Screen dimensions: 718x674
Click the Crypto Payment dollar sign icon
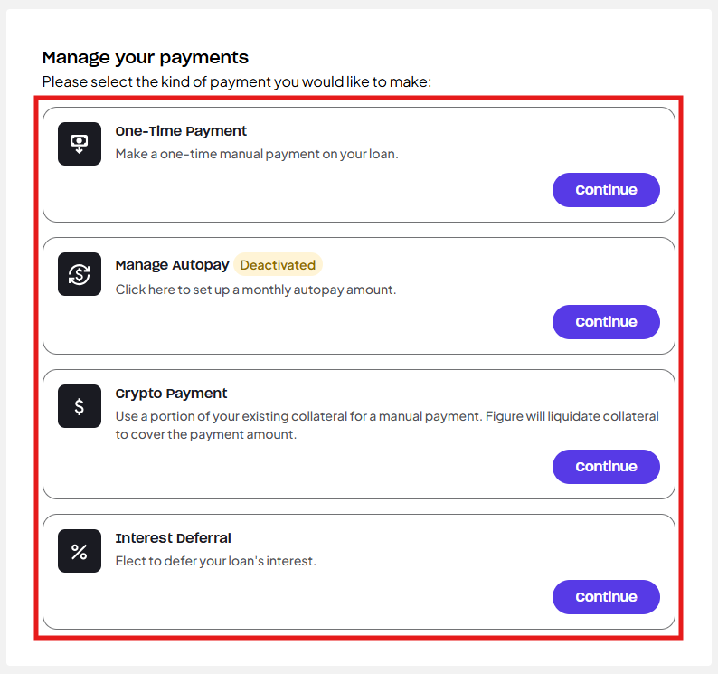click(80, 406)
